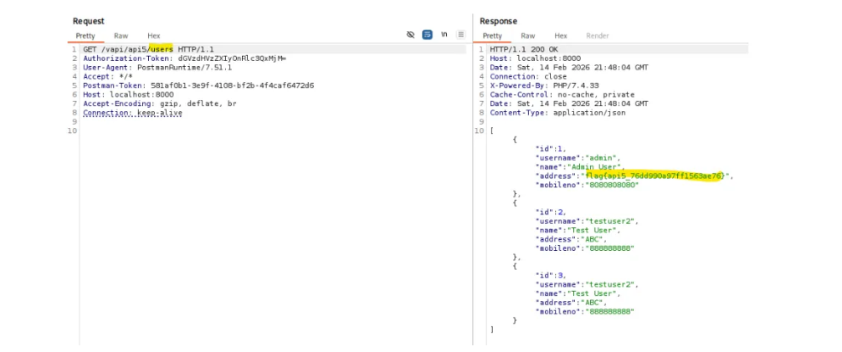842x352 pixels.
Task: Click the address flag{api5_...} value
Action: pyautogui.click(x=654, y=176)
